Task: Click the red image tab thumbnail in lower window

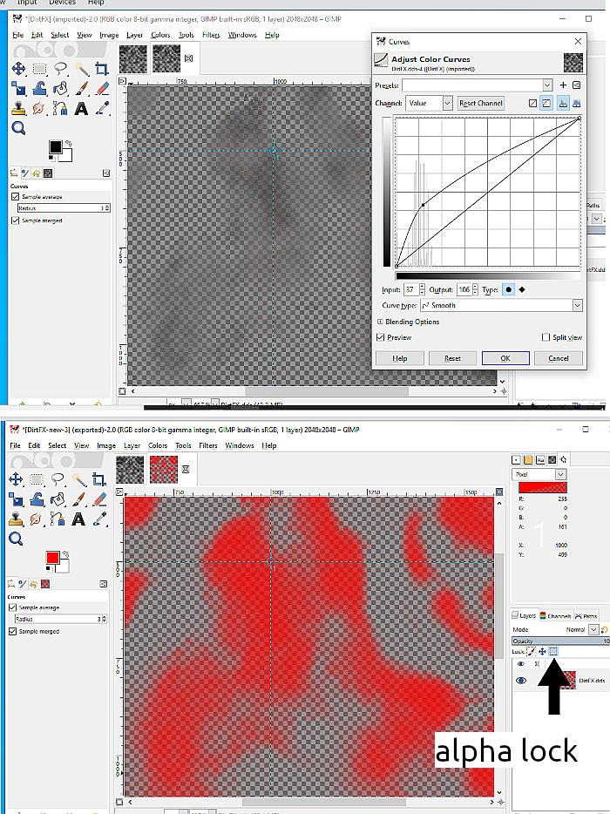Action: point(164,469)
